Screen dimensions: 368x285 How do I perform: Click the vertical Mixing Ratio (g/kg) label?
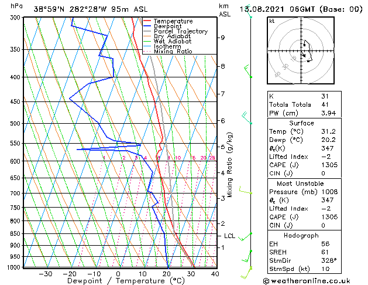[x=229, y=165]
